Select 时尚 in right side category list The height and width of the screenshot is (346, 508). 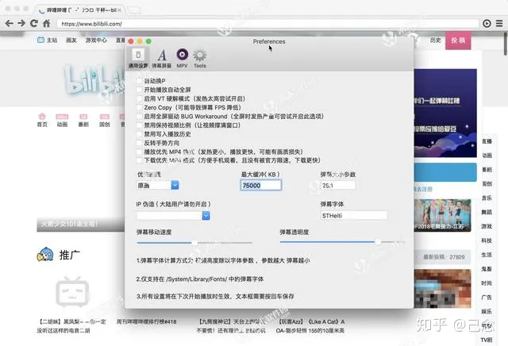click(x=487, y=283)
